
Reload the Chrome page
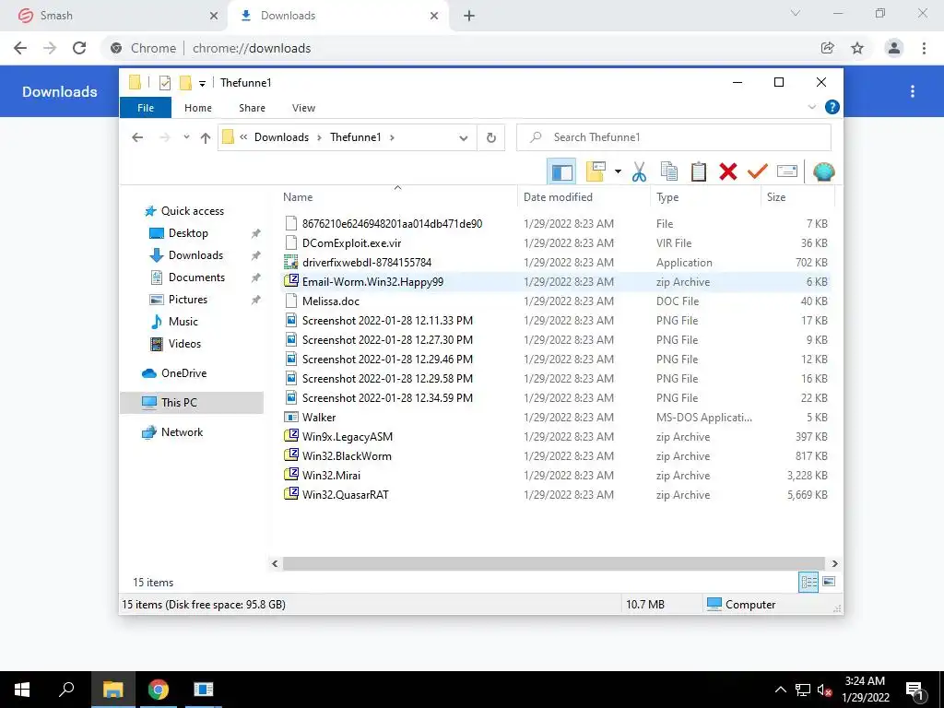[79, 48]
